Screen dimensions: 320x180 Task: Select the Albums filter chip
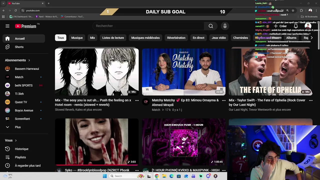coord(291,38)
